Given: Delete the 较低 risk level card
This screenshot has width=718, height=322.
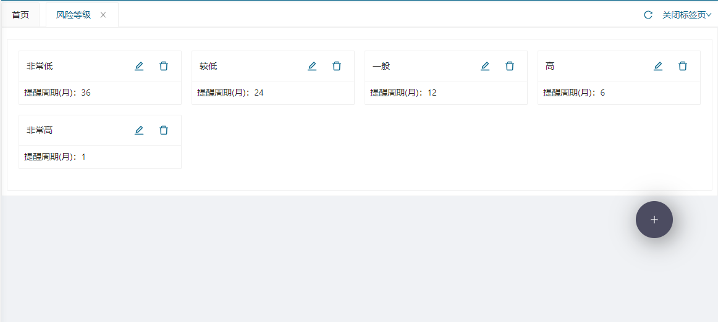Looking at the screenshot, I should tap(337, 66).
